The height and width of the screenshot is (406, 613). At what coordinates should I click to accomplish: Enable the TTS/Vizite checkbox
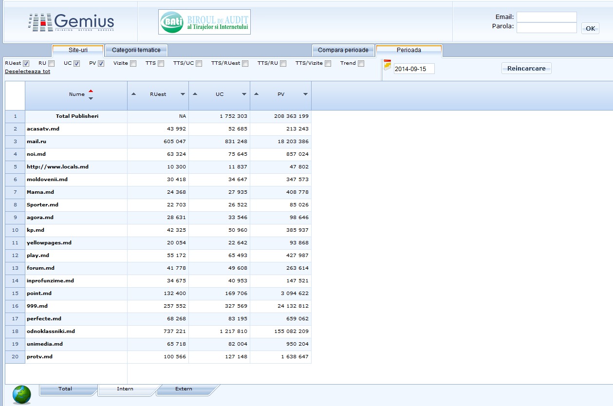click(328, 63)
